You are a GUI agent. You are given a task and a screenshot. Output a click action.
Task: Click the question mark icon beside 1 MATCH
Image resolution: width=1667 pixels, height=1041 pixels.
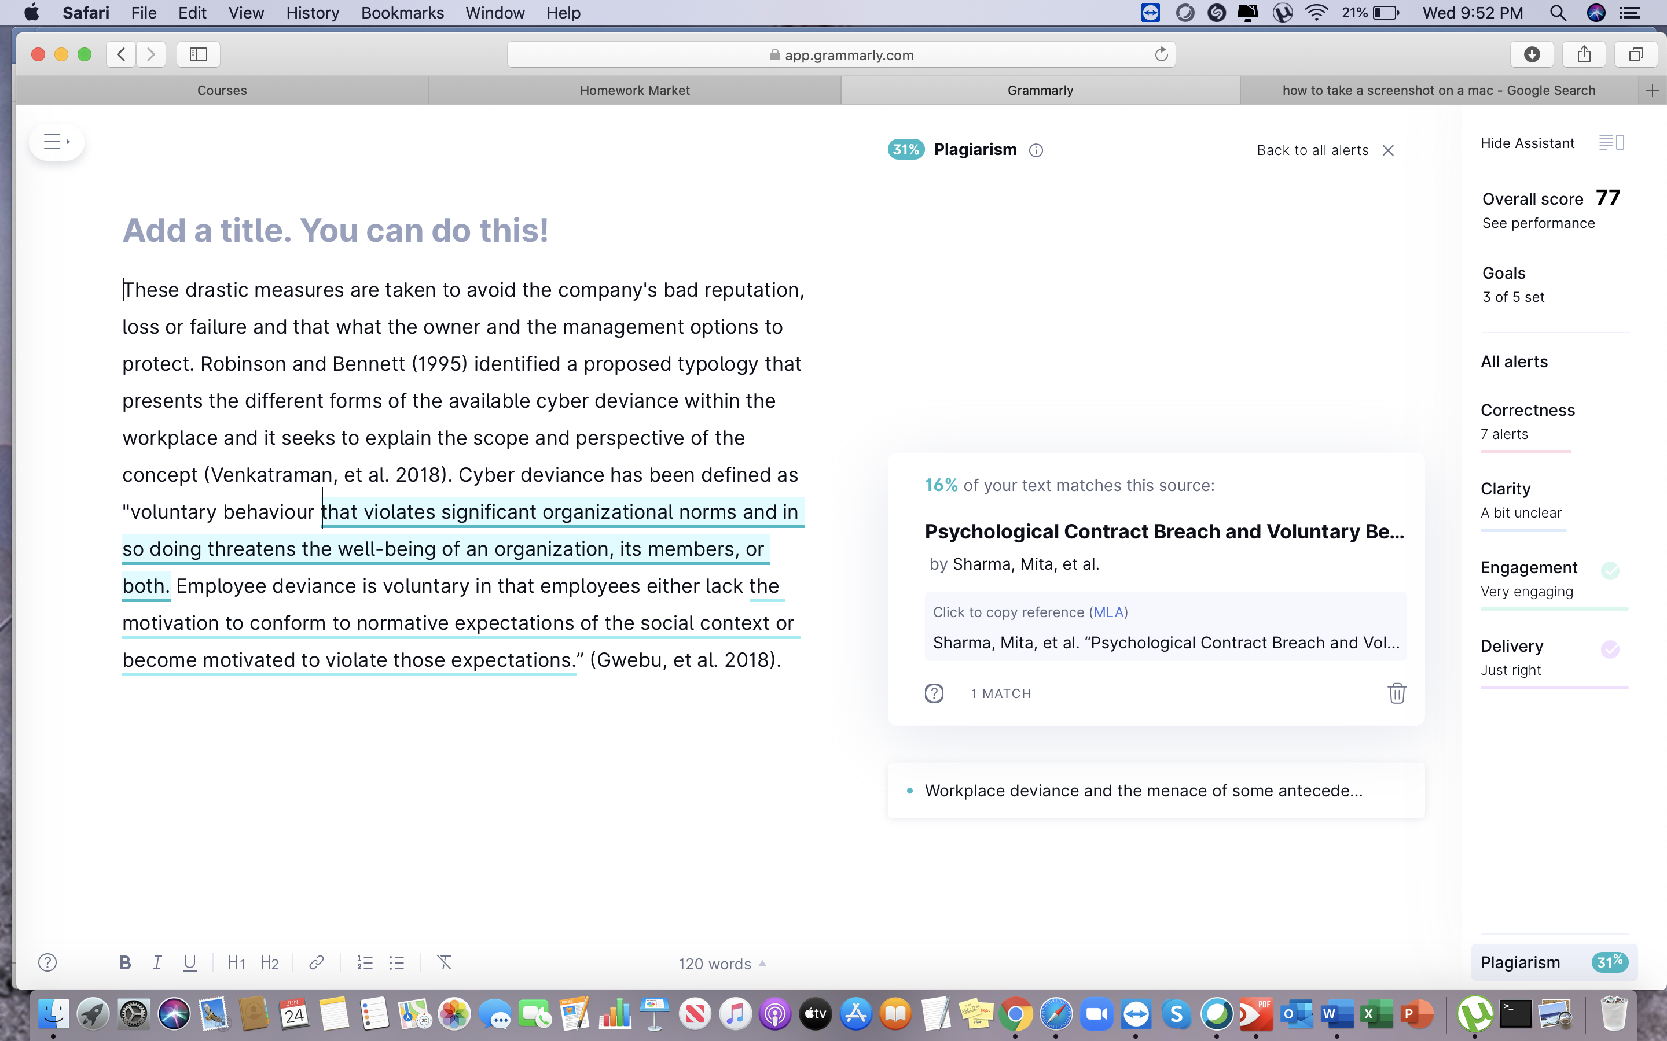click(934, 693)
